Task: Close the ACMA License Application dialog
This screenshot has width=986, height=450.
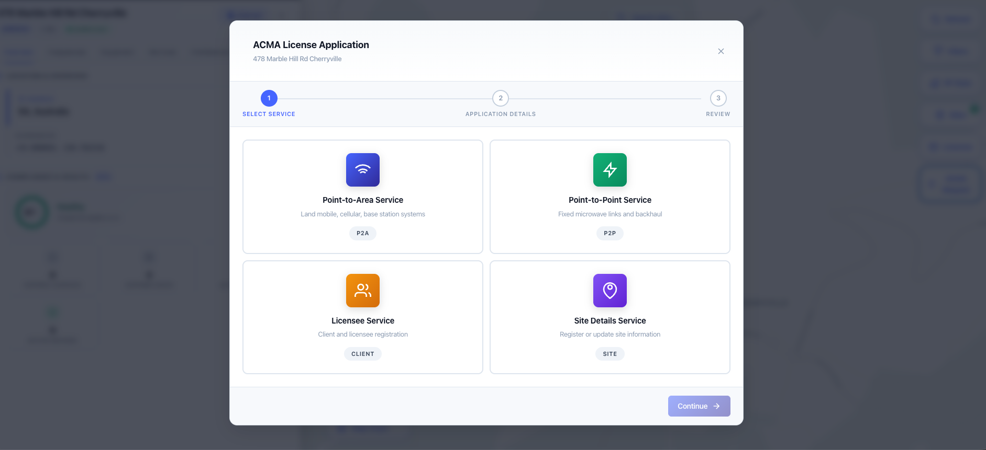Action: click(x=721, y=51)
